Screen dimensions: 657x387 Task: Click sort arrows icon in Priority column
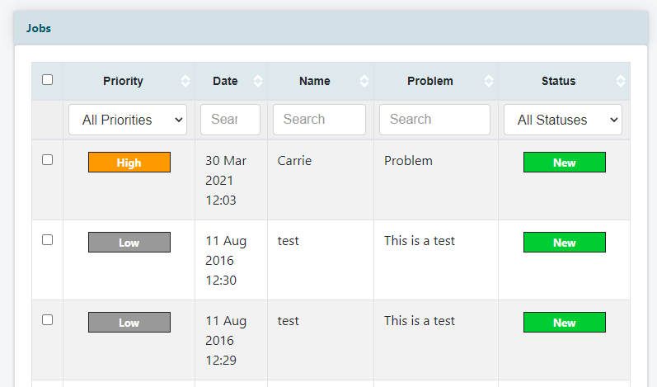tap(185, 81)
